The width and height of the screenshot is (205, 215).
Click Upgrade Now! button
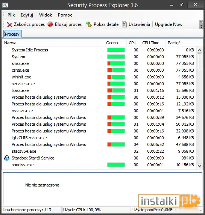pyautogui.click(x=169, y=24)
